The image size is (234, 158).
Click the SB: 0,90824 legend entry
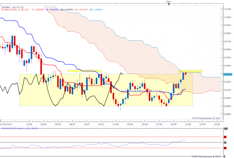(96, 9)
